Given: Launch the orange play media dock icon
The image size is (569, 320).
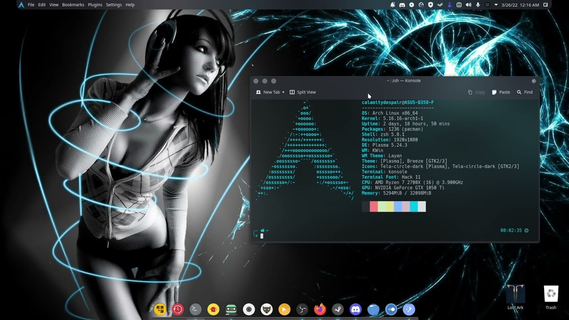Looking at the screenshot, I should click(284, 309).
